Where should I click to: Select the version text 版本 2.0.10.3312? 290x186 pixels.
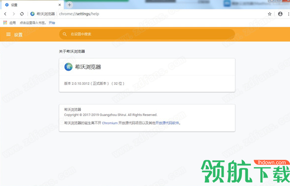77,84
